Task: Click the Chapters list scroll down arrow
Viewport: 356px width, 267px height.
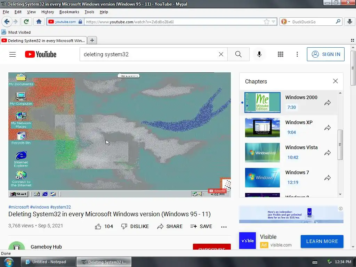Action: [340, 194]
